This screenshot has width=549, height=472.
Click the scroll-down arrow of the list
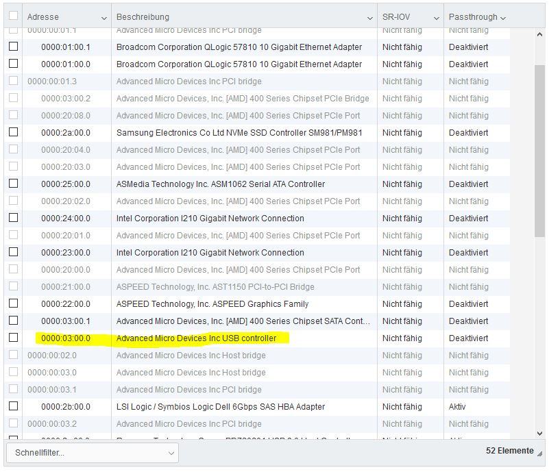(x=539, y=434)
